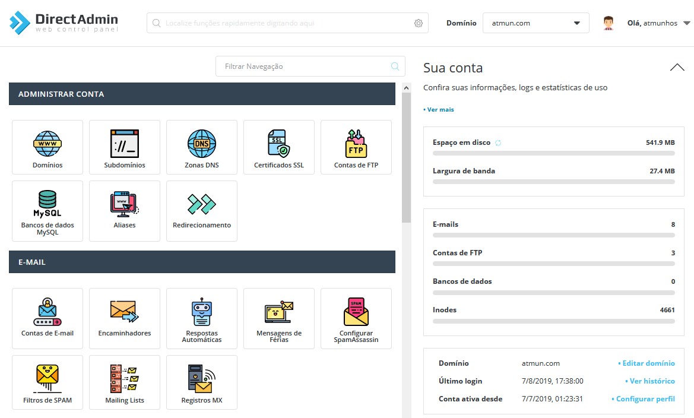Click the user avatar icon

click(x=609, y=23)
